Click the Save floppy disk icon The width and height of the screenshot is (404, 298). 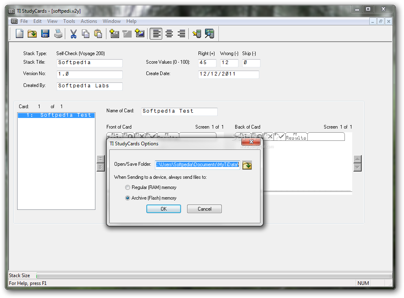45,33
